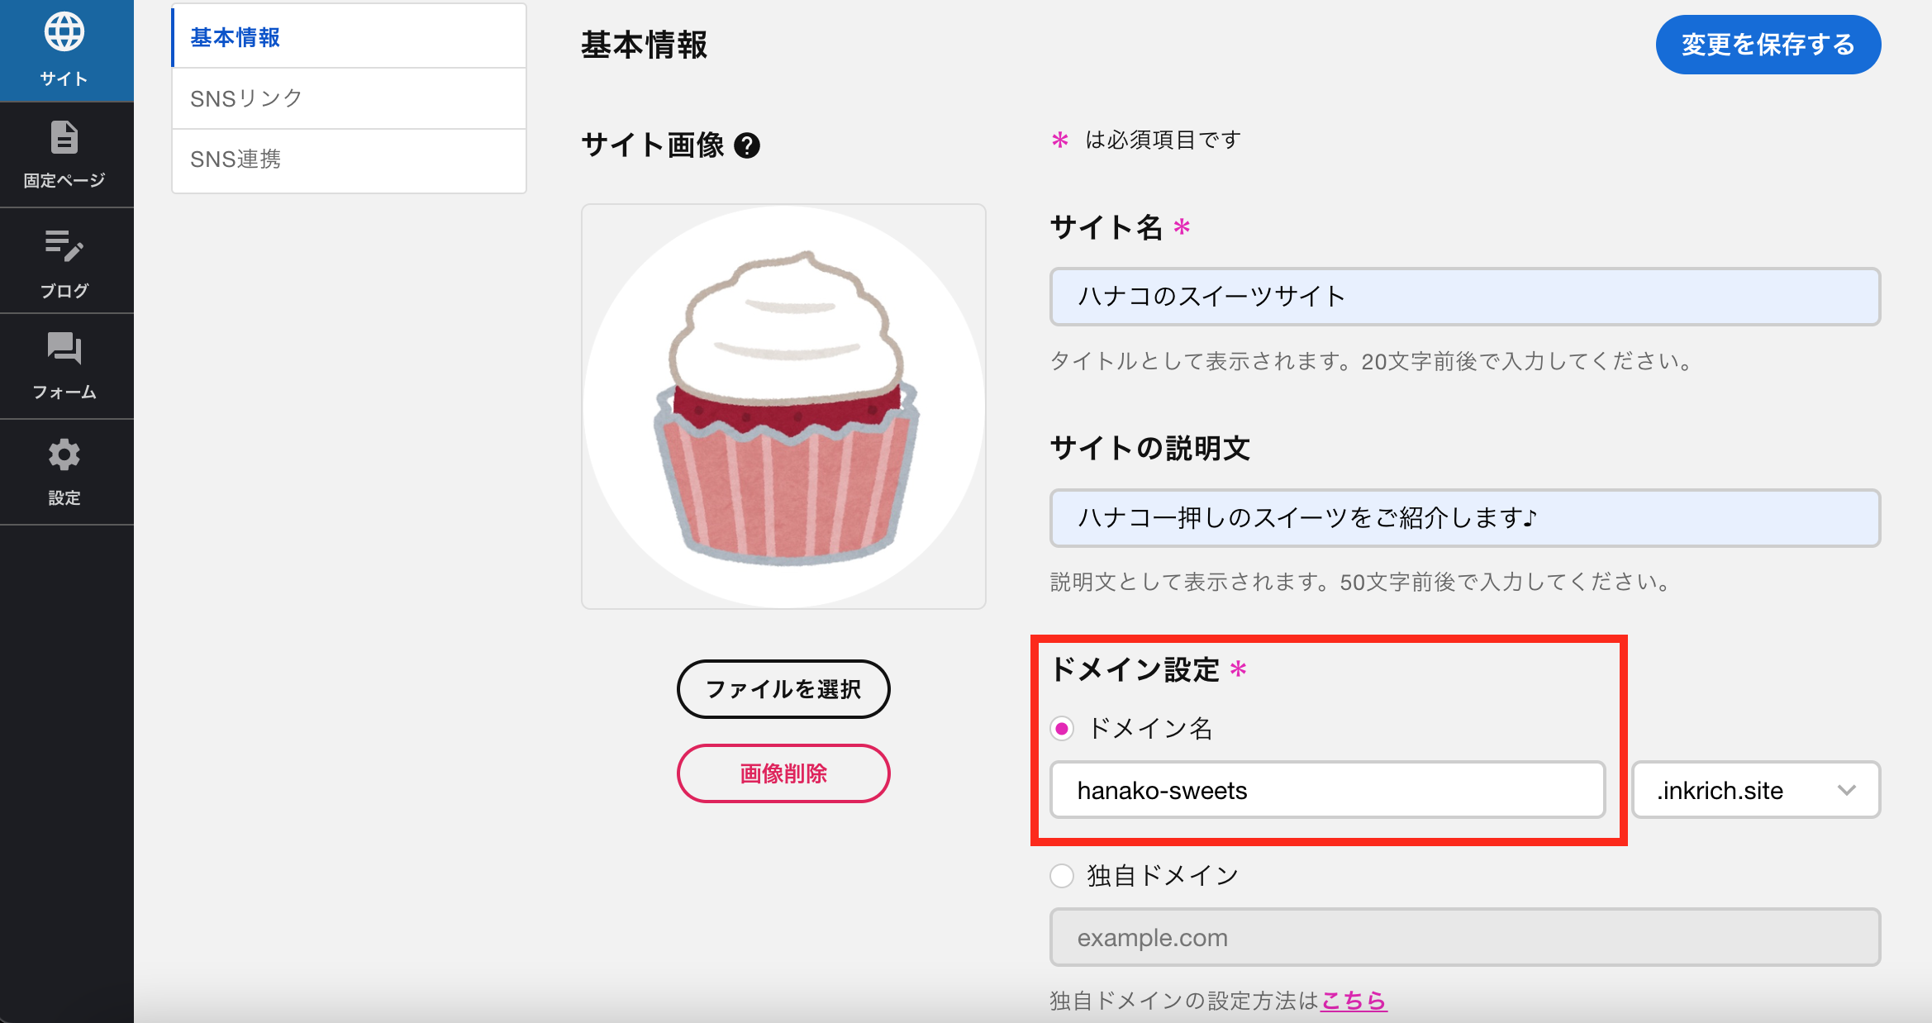
Task: Click the 画像削除 button
Action: pyautogui.click(x=783, y=773)
